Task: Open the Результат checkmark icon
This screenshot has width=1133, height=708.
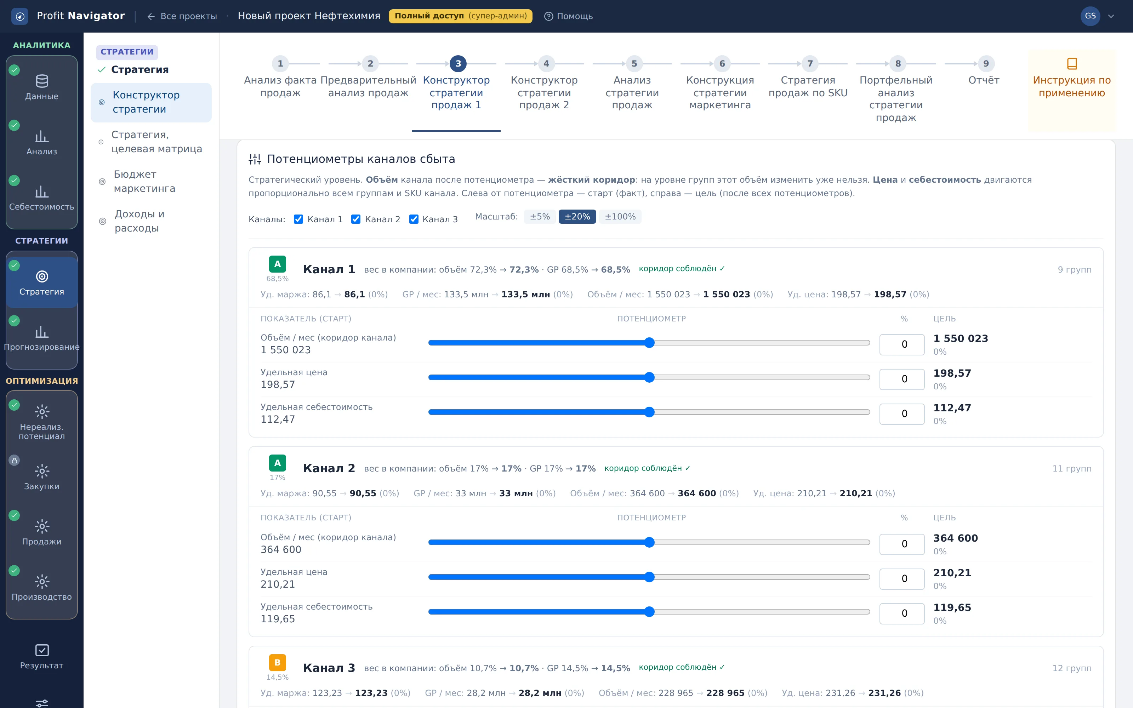Action: point(42,650)
